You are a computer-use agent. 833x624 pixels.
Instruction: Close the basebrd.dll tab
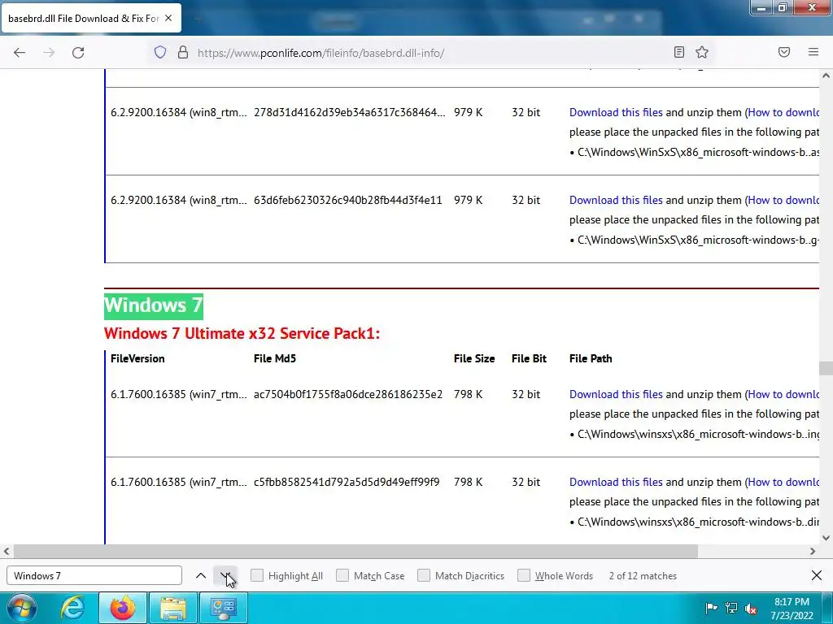click(168, 18)
